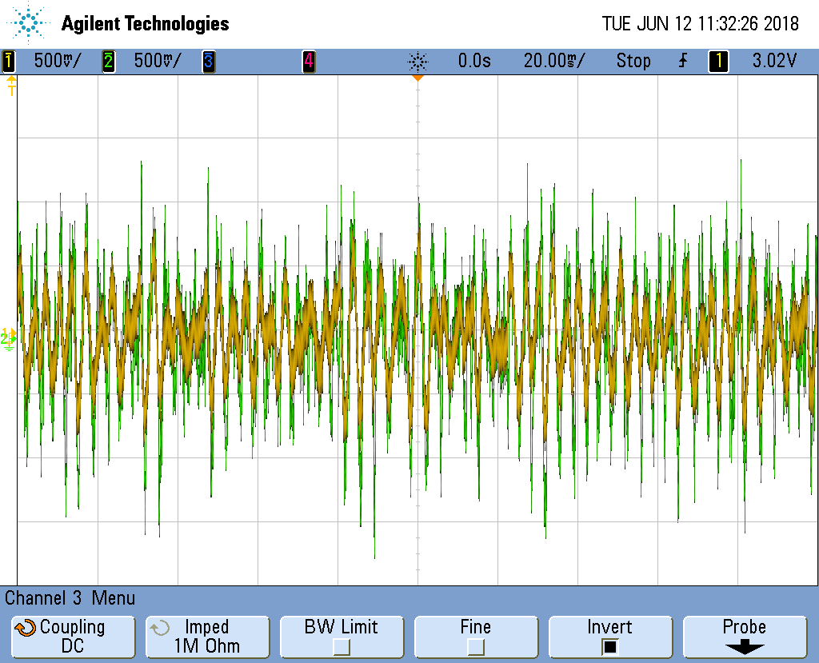Disable the Invert option
Screen dimensions: 819x663
[x=609, y=646]
